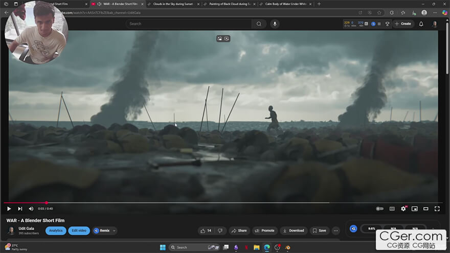450x253 pixels.
Task: Open browser settings and more menu
Action: (435, 13)
